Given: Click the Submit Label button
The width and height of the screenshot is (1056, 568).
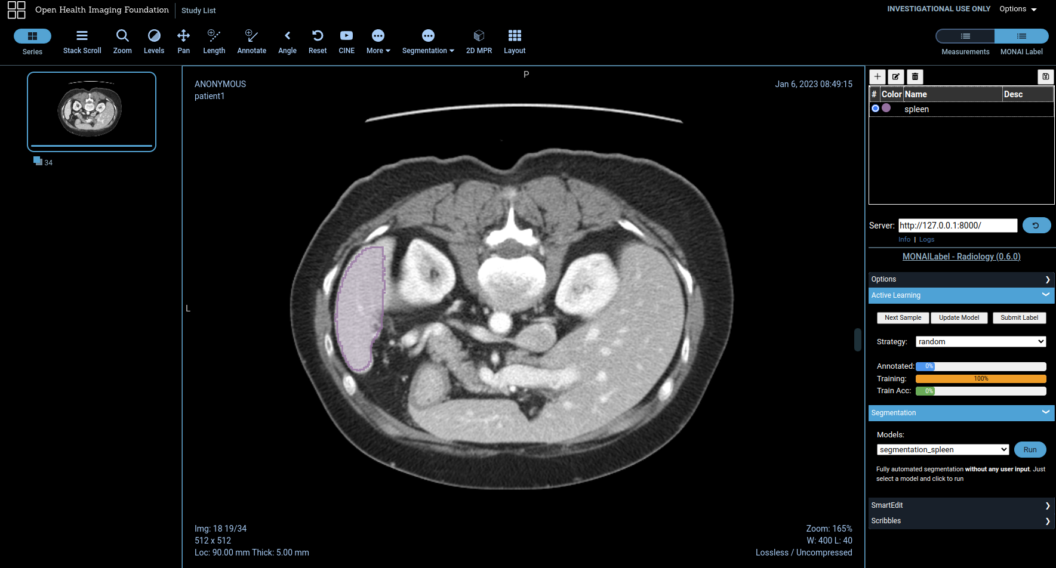Looking at the screenshot, I should coord(1020,318).
